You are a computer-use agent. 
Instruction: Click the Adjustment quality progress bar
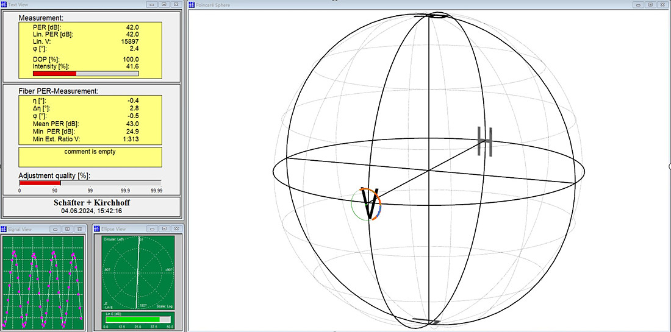(90, 183)
